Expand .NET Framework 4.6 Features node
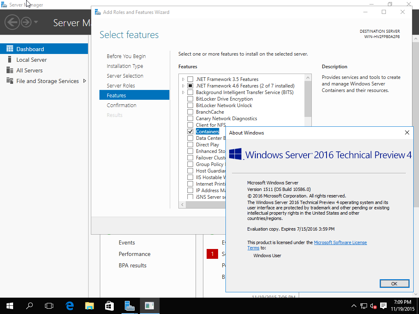Image resolution: width=419 pixels, height=314 pixels. [x=183, y=86]
